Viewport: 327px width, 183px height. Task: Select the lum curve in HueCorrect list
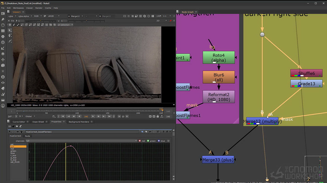click(x=18, y=147)
